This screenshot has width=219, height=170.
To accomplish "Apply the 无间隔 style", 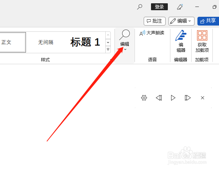I will 46,42.
